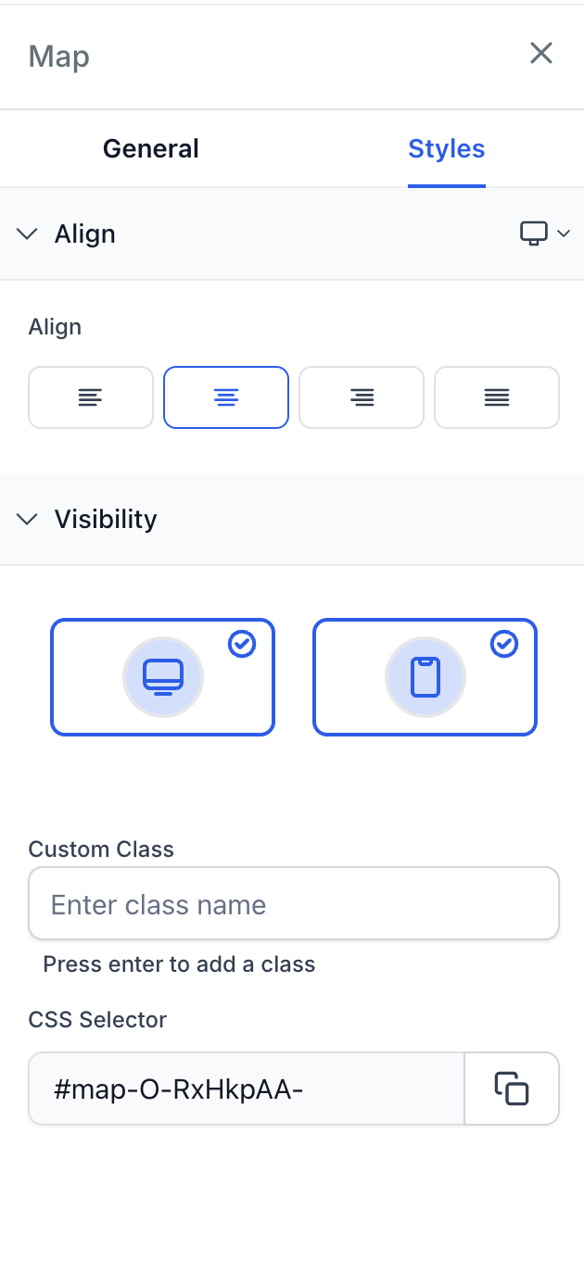Screen dimensions: 584x1284
Task: Collapse the Visibility section chevron
Action: click(28, 519)
